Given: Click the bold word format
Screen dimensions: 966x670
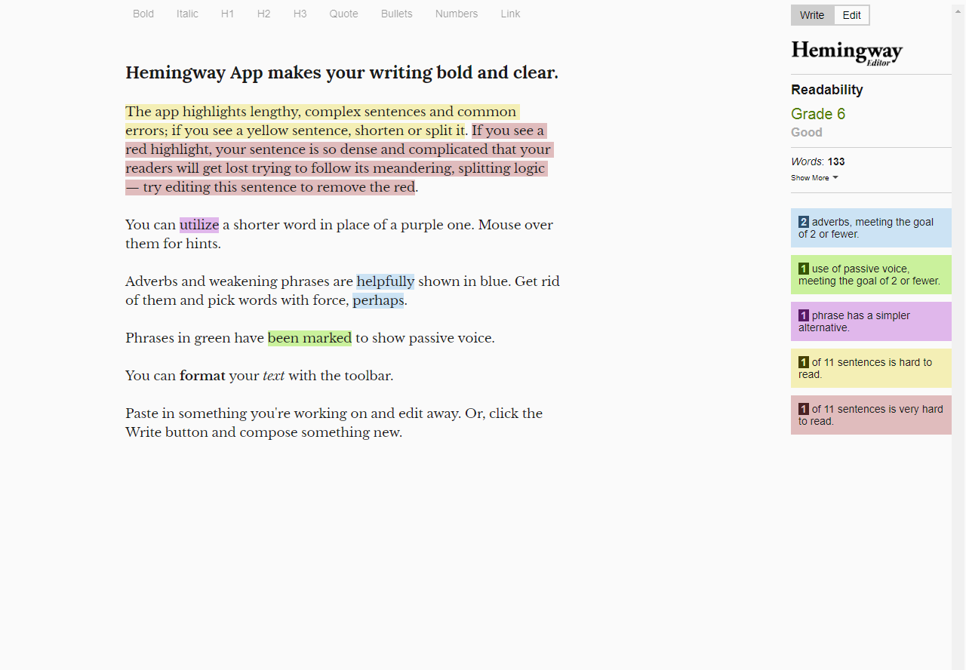Looking at the screenshot, I should coord(202,376).
